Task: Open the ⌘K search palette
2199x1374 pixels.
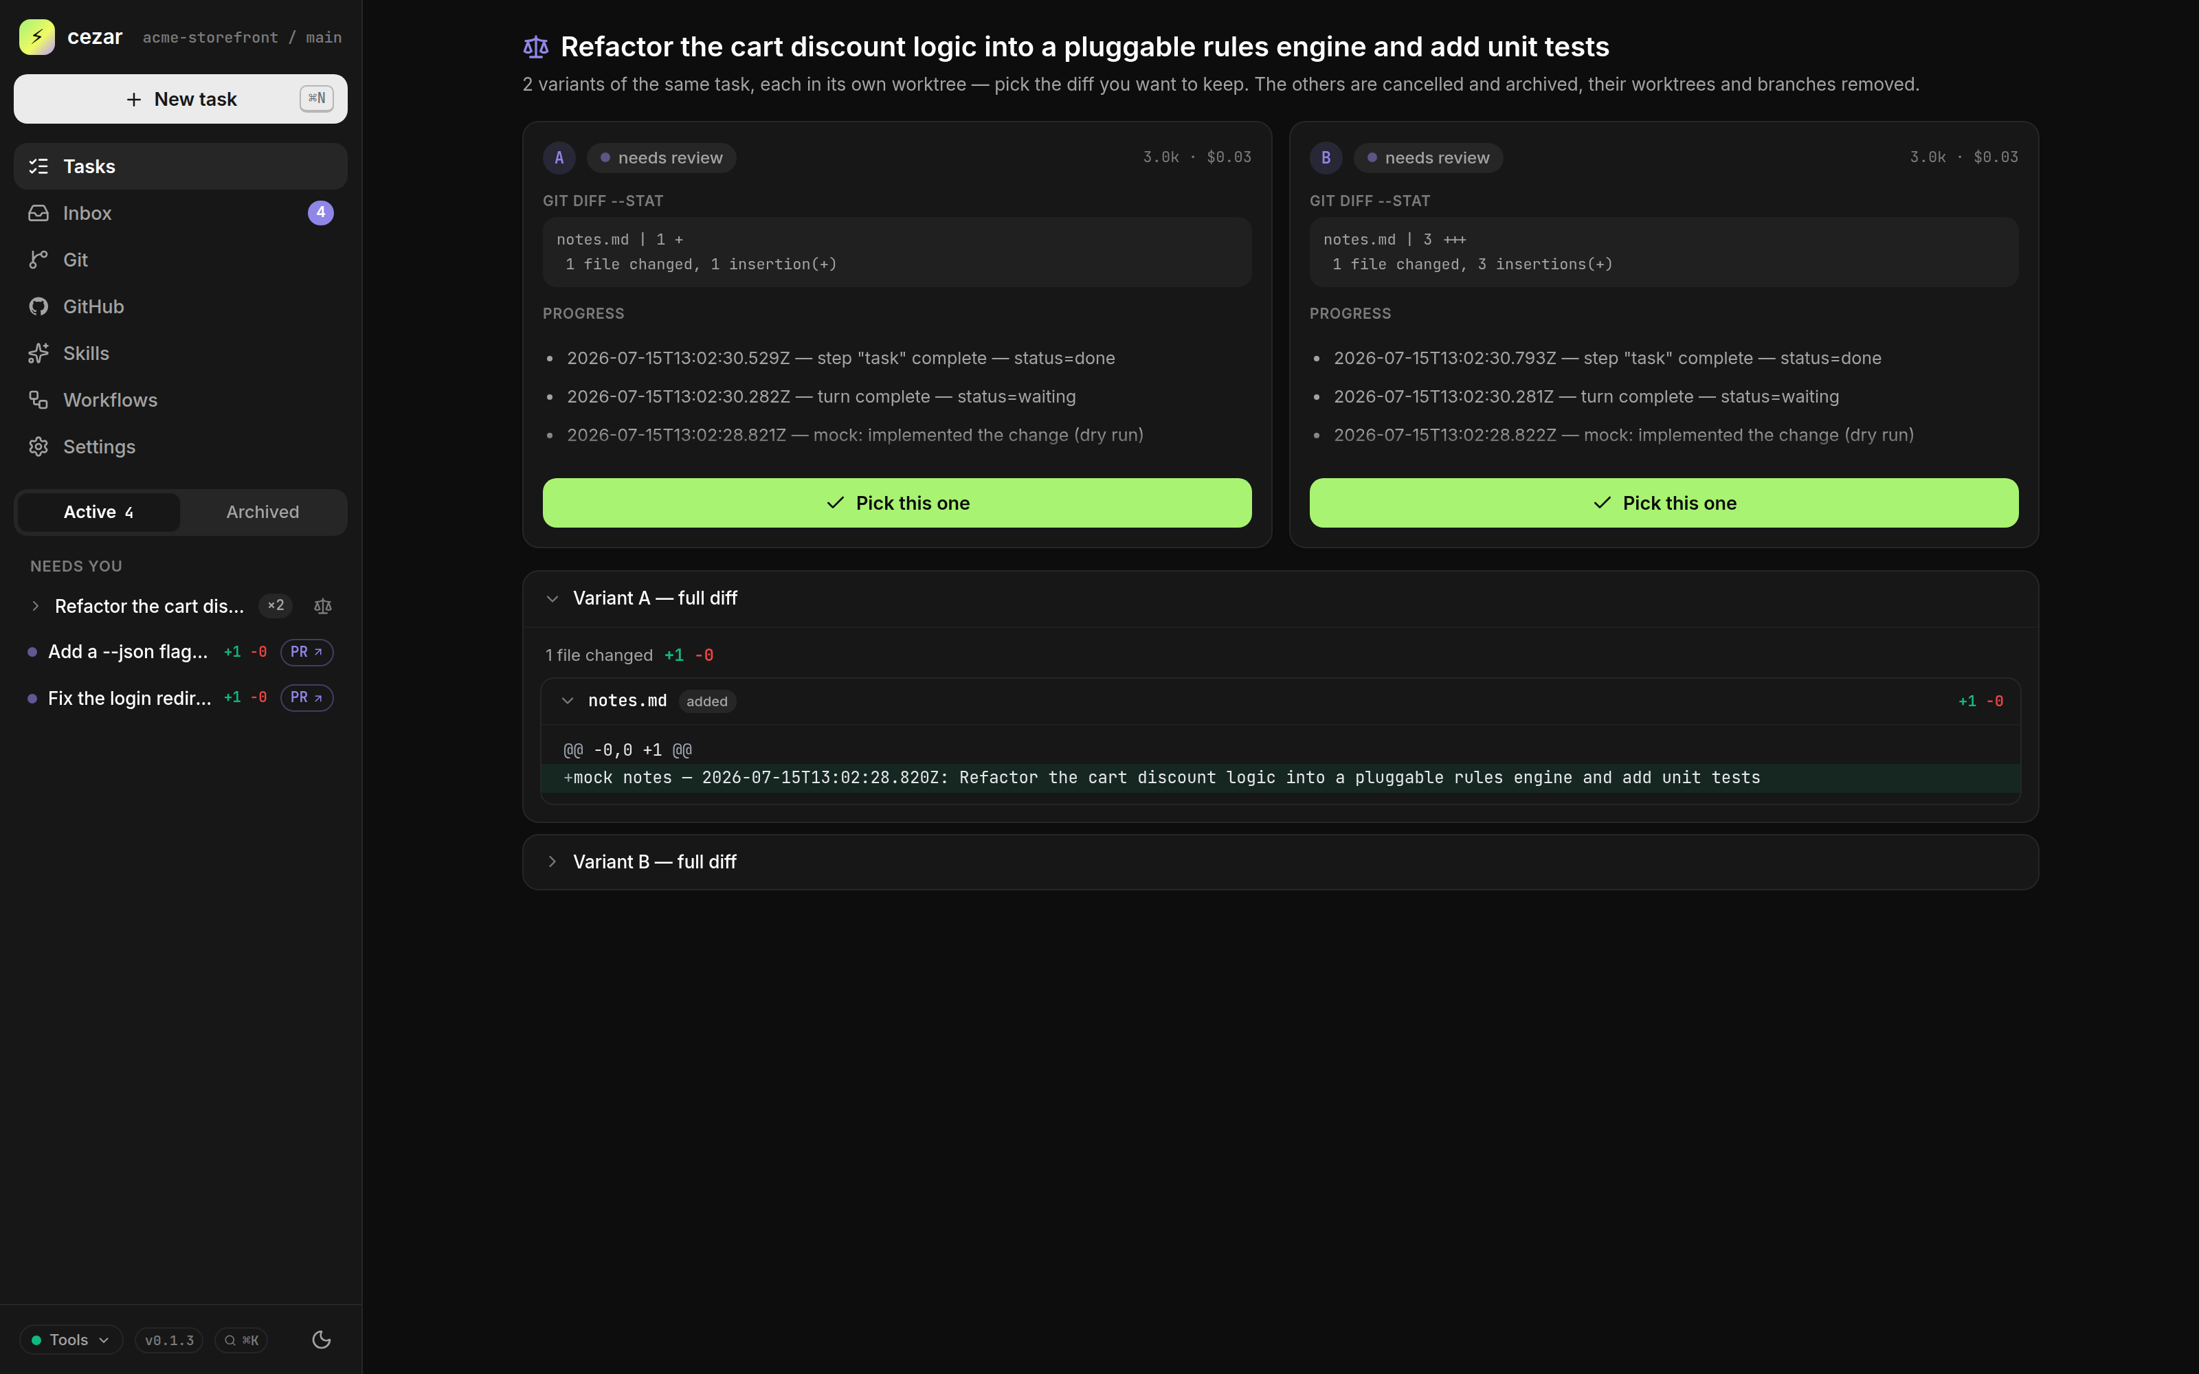Action: point(242,1340)
